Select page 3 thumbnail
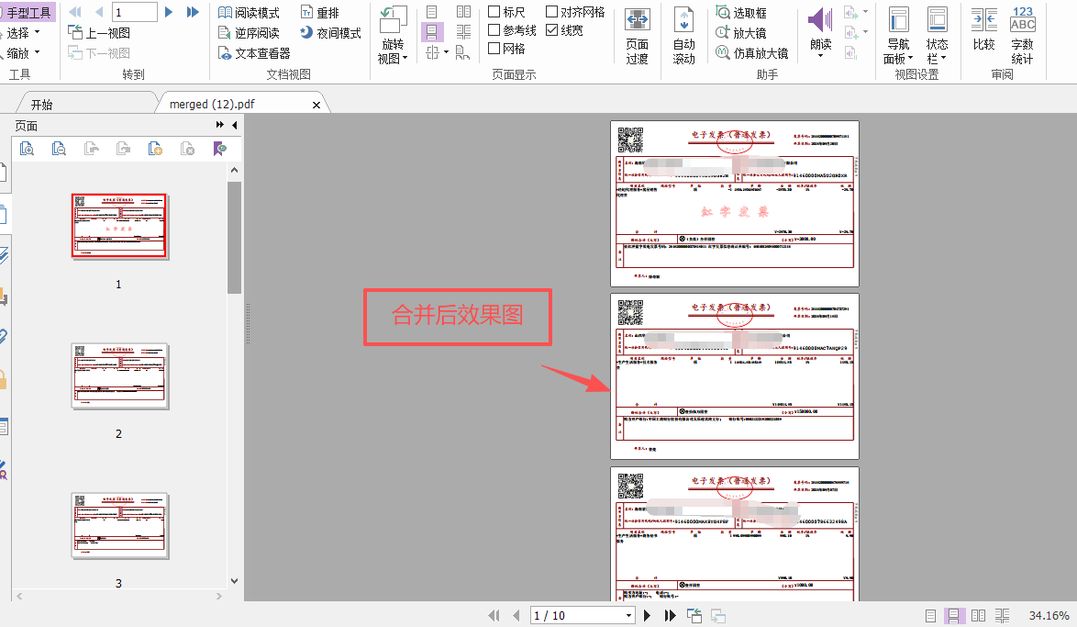The width and height of the screenshot is (1077, 627). tap(119, 525)
